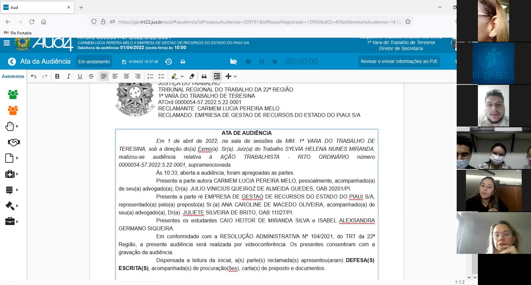
Task: Undo the last edit
Action: pos(34,76)
